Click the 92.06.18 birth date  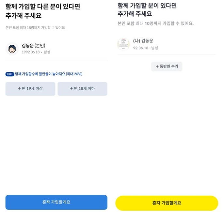pyautogui.click(x=141, y=48)
